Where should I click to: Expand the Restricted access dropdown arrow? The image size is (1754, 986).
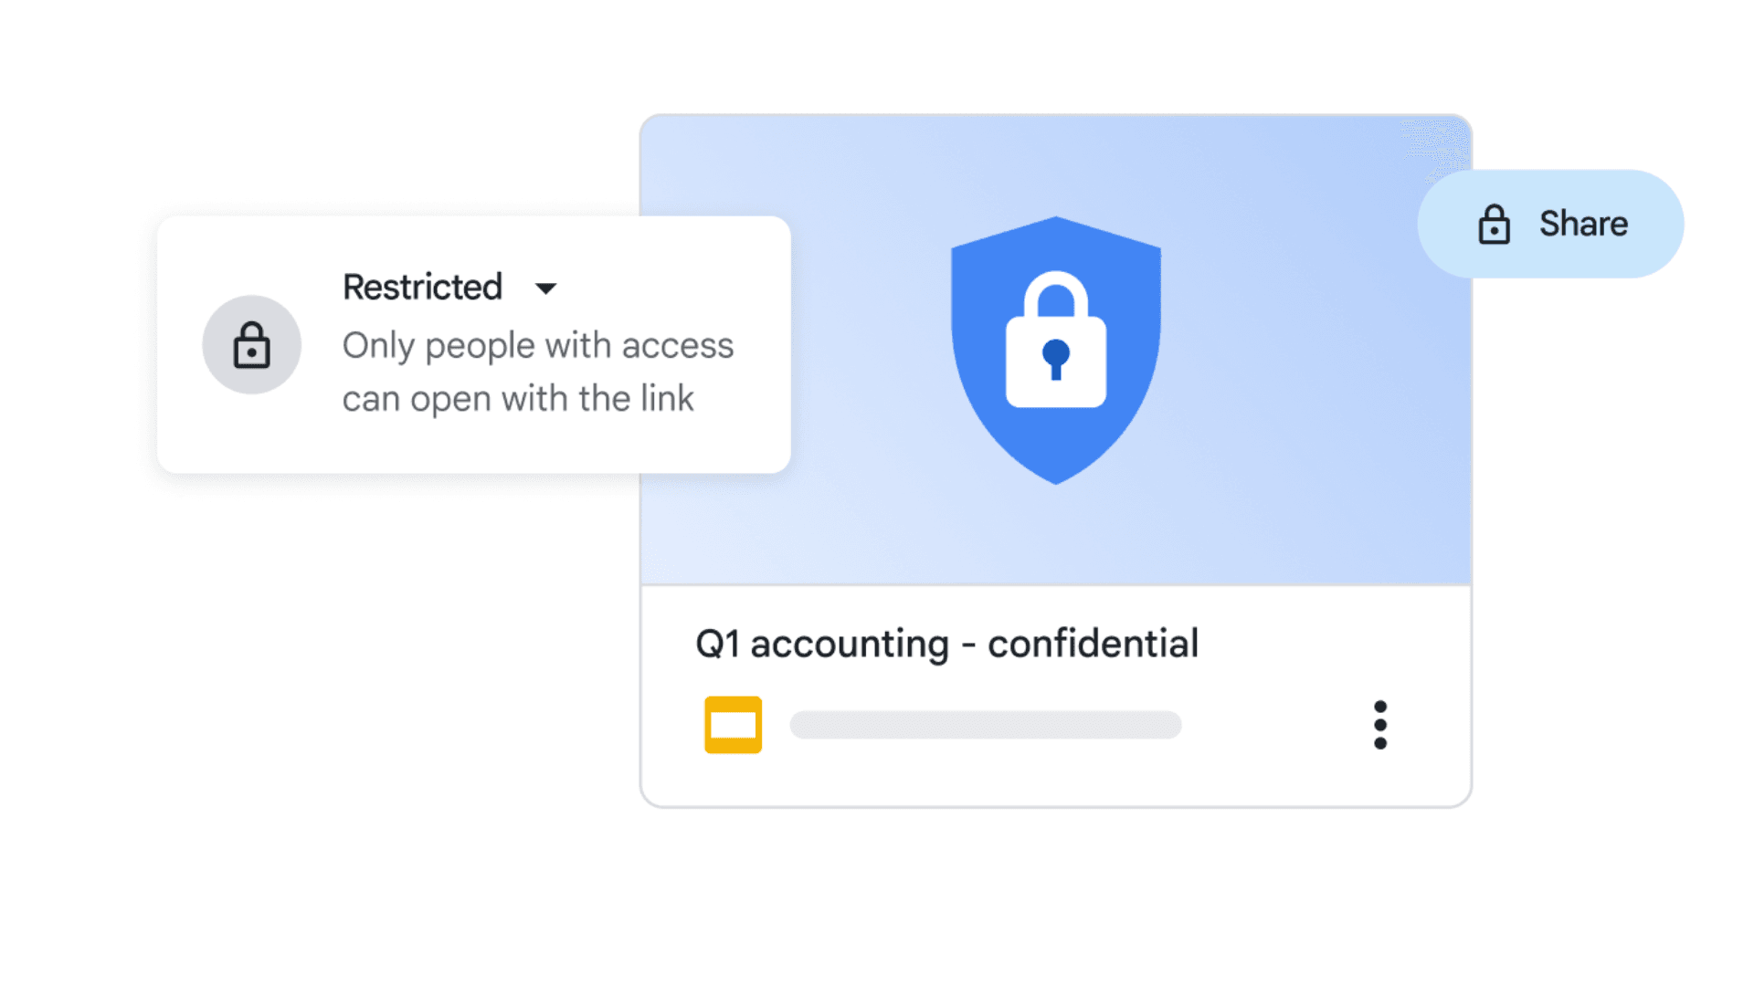point(545,288)
